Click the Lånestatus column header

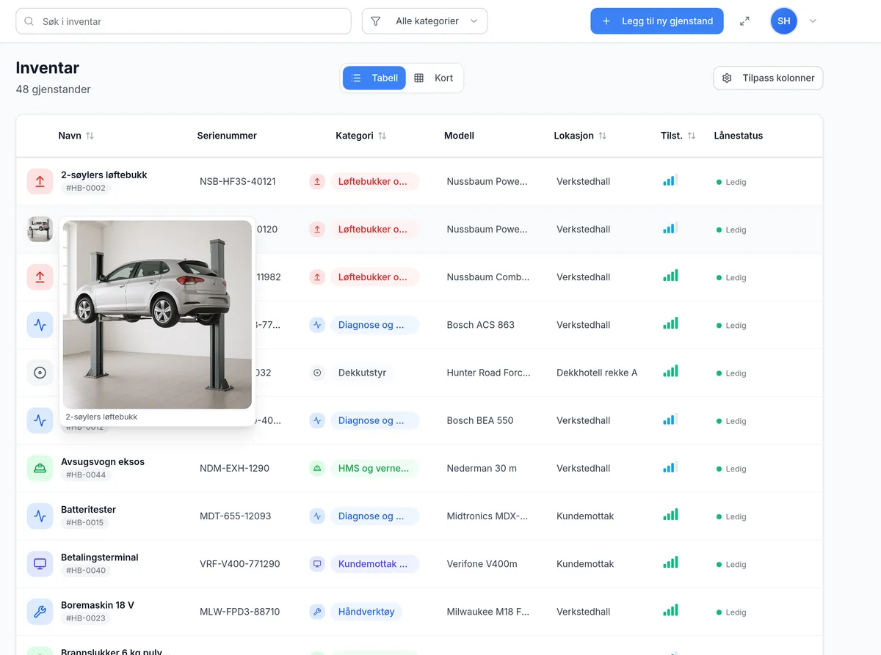tap(738, 136)
